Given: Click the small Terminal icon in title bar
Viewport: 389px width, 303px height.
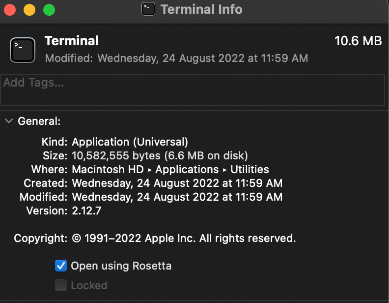Looking at the screenshot, I should 148,9.
